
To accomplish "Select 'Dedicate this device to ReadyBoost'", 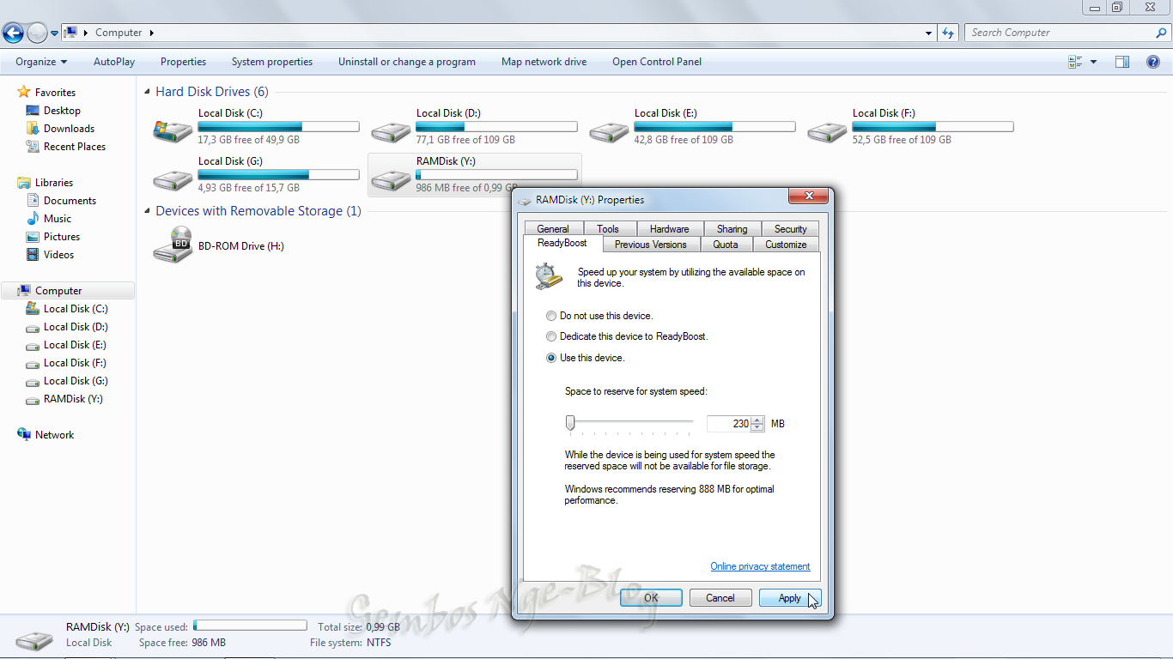I will coord(551,336).
